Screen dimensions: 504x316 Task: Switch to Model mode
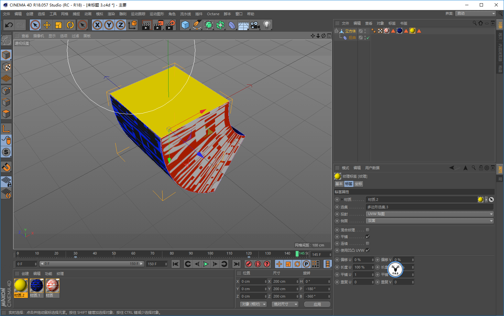click(x=6, y=55)
